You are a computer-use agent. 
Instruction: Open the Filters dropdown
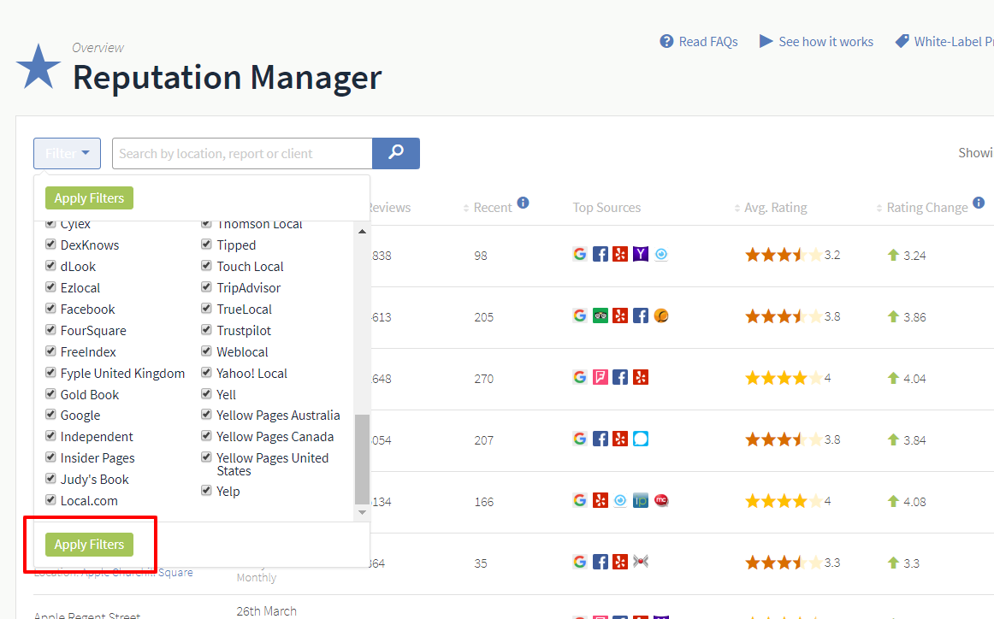tap(67, 153)
